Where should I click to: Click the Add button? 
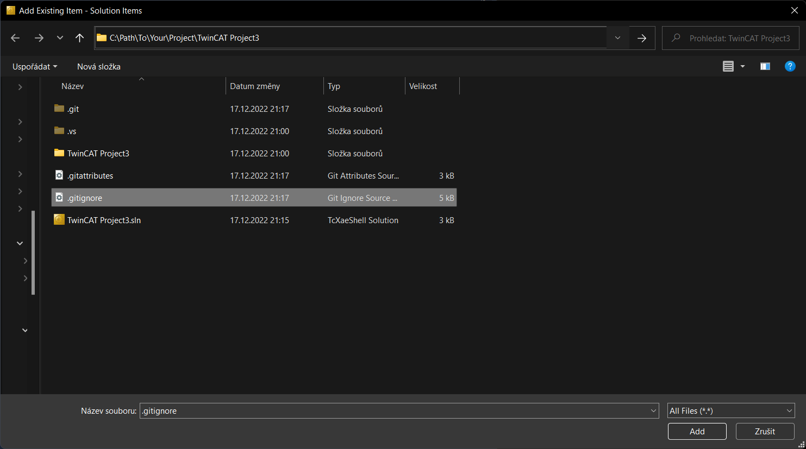pyautogui.click(x=697, y=432)
